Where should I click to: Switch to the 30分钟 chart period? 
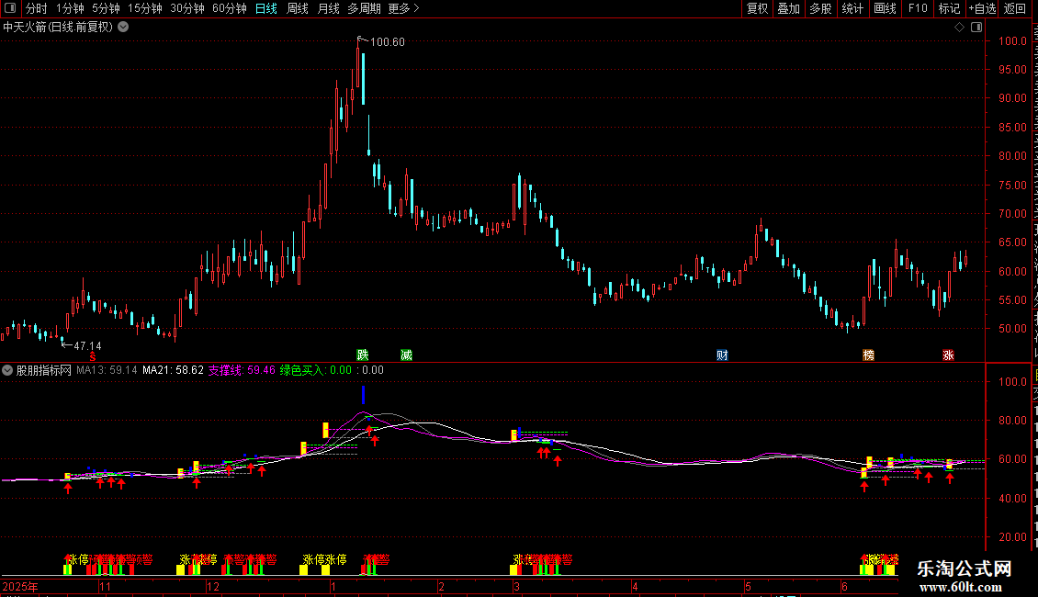[186, 8]
